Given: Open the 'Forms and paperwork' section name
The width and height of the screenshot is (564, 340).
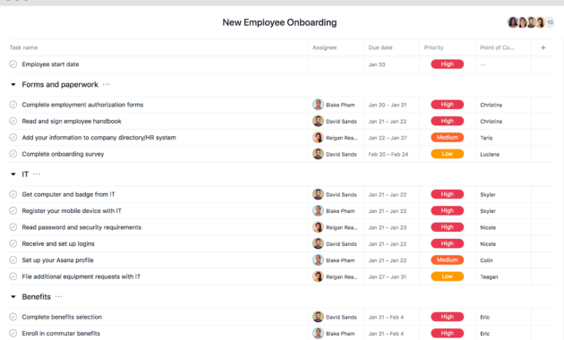Looking at the screenshot, I should [60, 84].
